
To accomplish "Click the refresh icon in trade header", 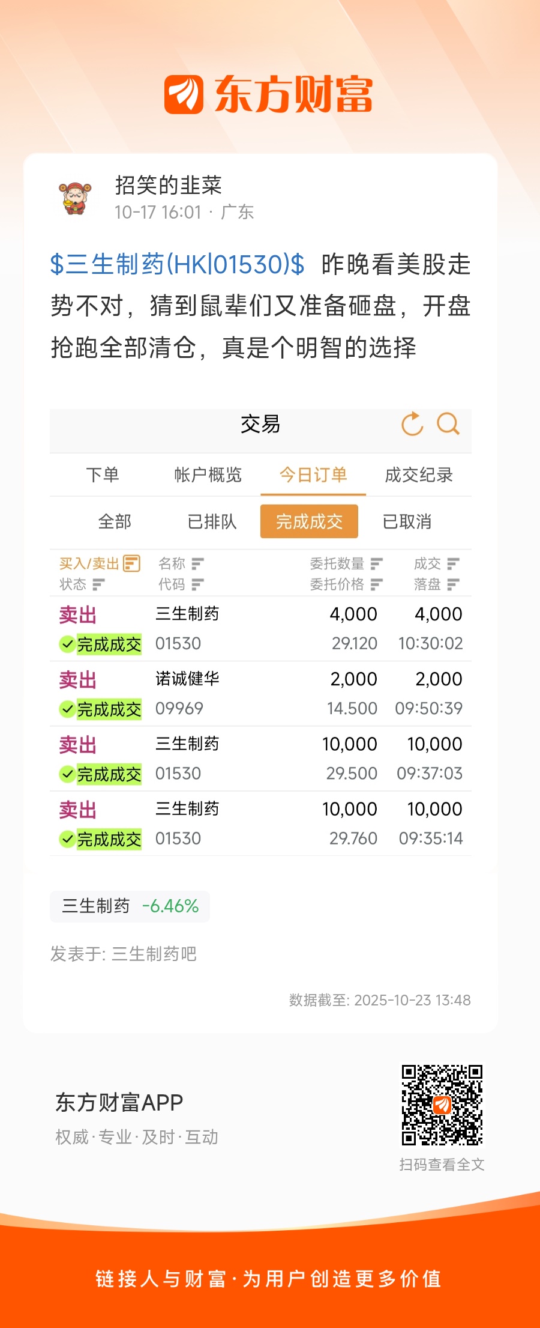I will (x=412, y=424).
